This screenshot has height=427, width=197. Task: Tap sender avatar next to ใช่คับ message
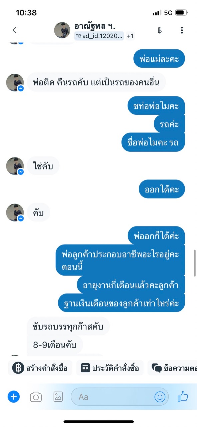[x=15, y=166]
